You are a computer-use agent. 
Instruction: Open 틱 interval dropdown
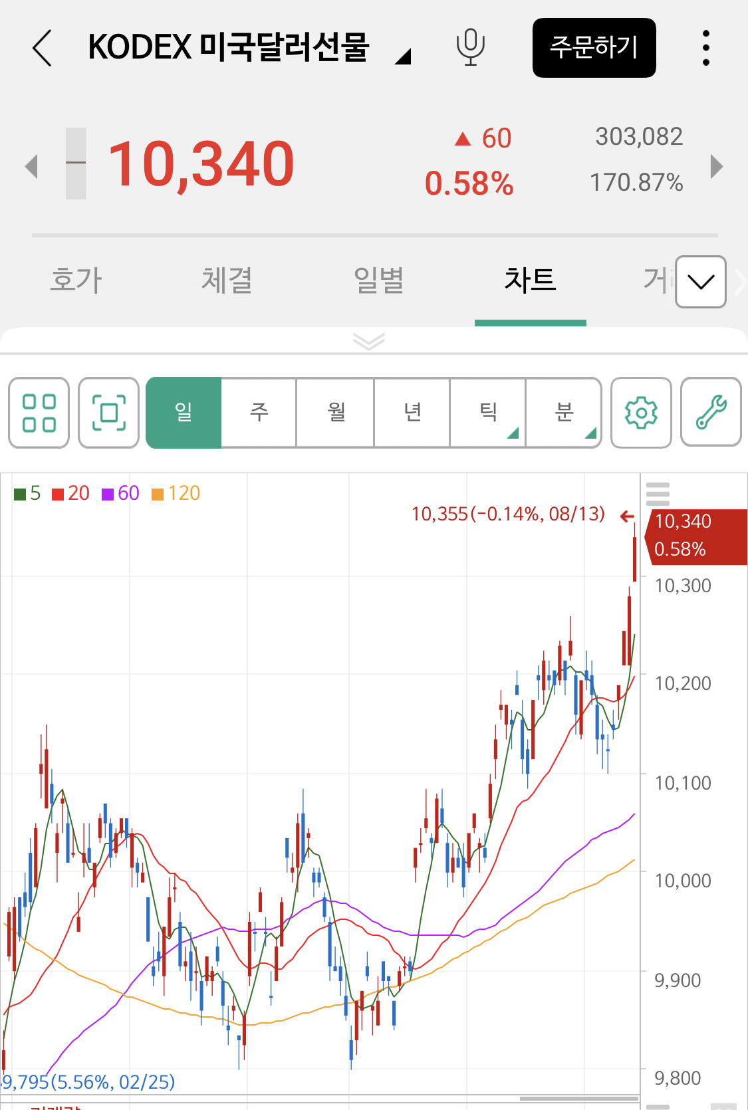[488, 413]
